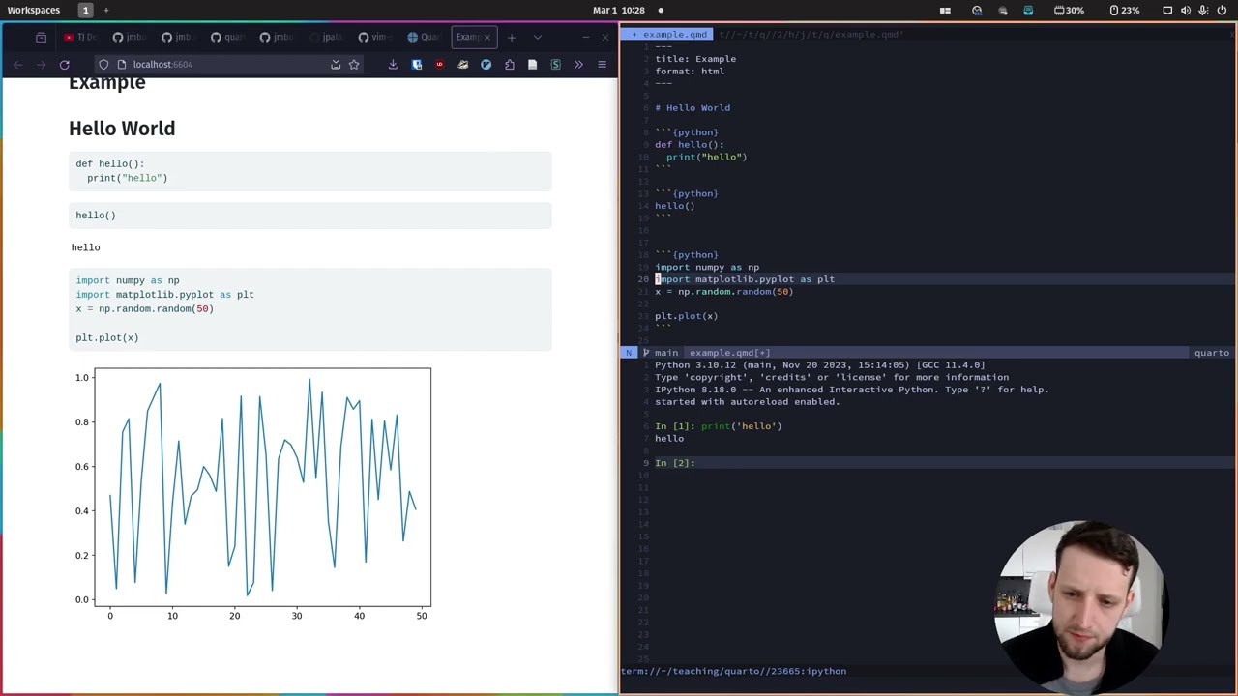Open the uBlock Origin extension icon

click(439, 65)
